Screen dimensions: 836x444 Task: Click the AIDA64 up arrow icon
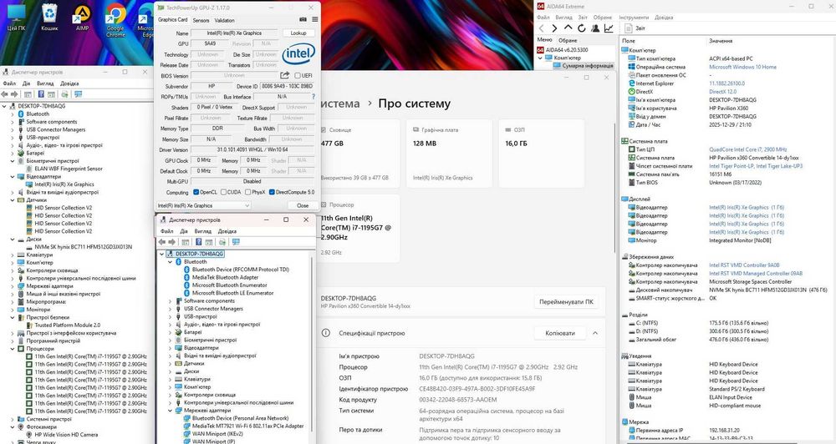click(568, 28)
